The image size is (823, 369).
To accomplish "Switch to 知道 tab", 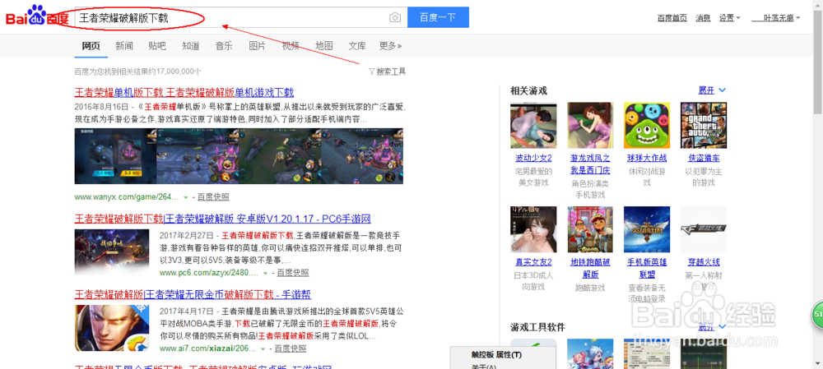I will pyautogui.click(x=191, y=45).
